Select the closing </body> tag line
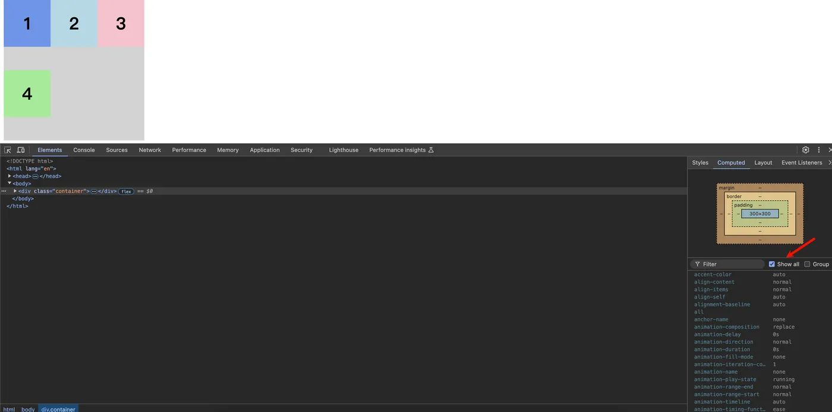 point(23,199)
